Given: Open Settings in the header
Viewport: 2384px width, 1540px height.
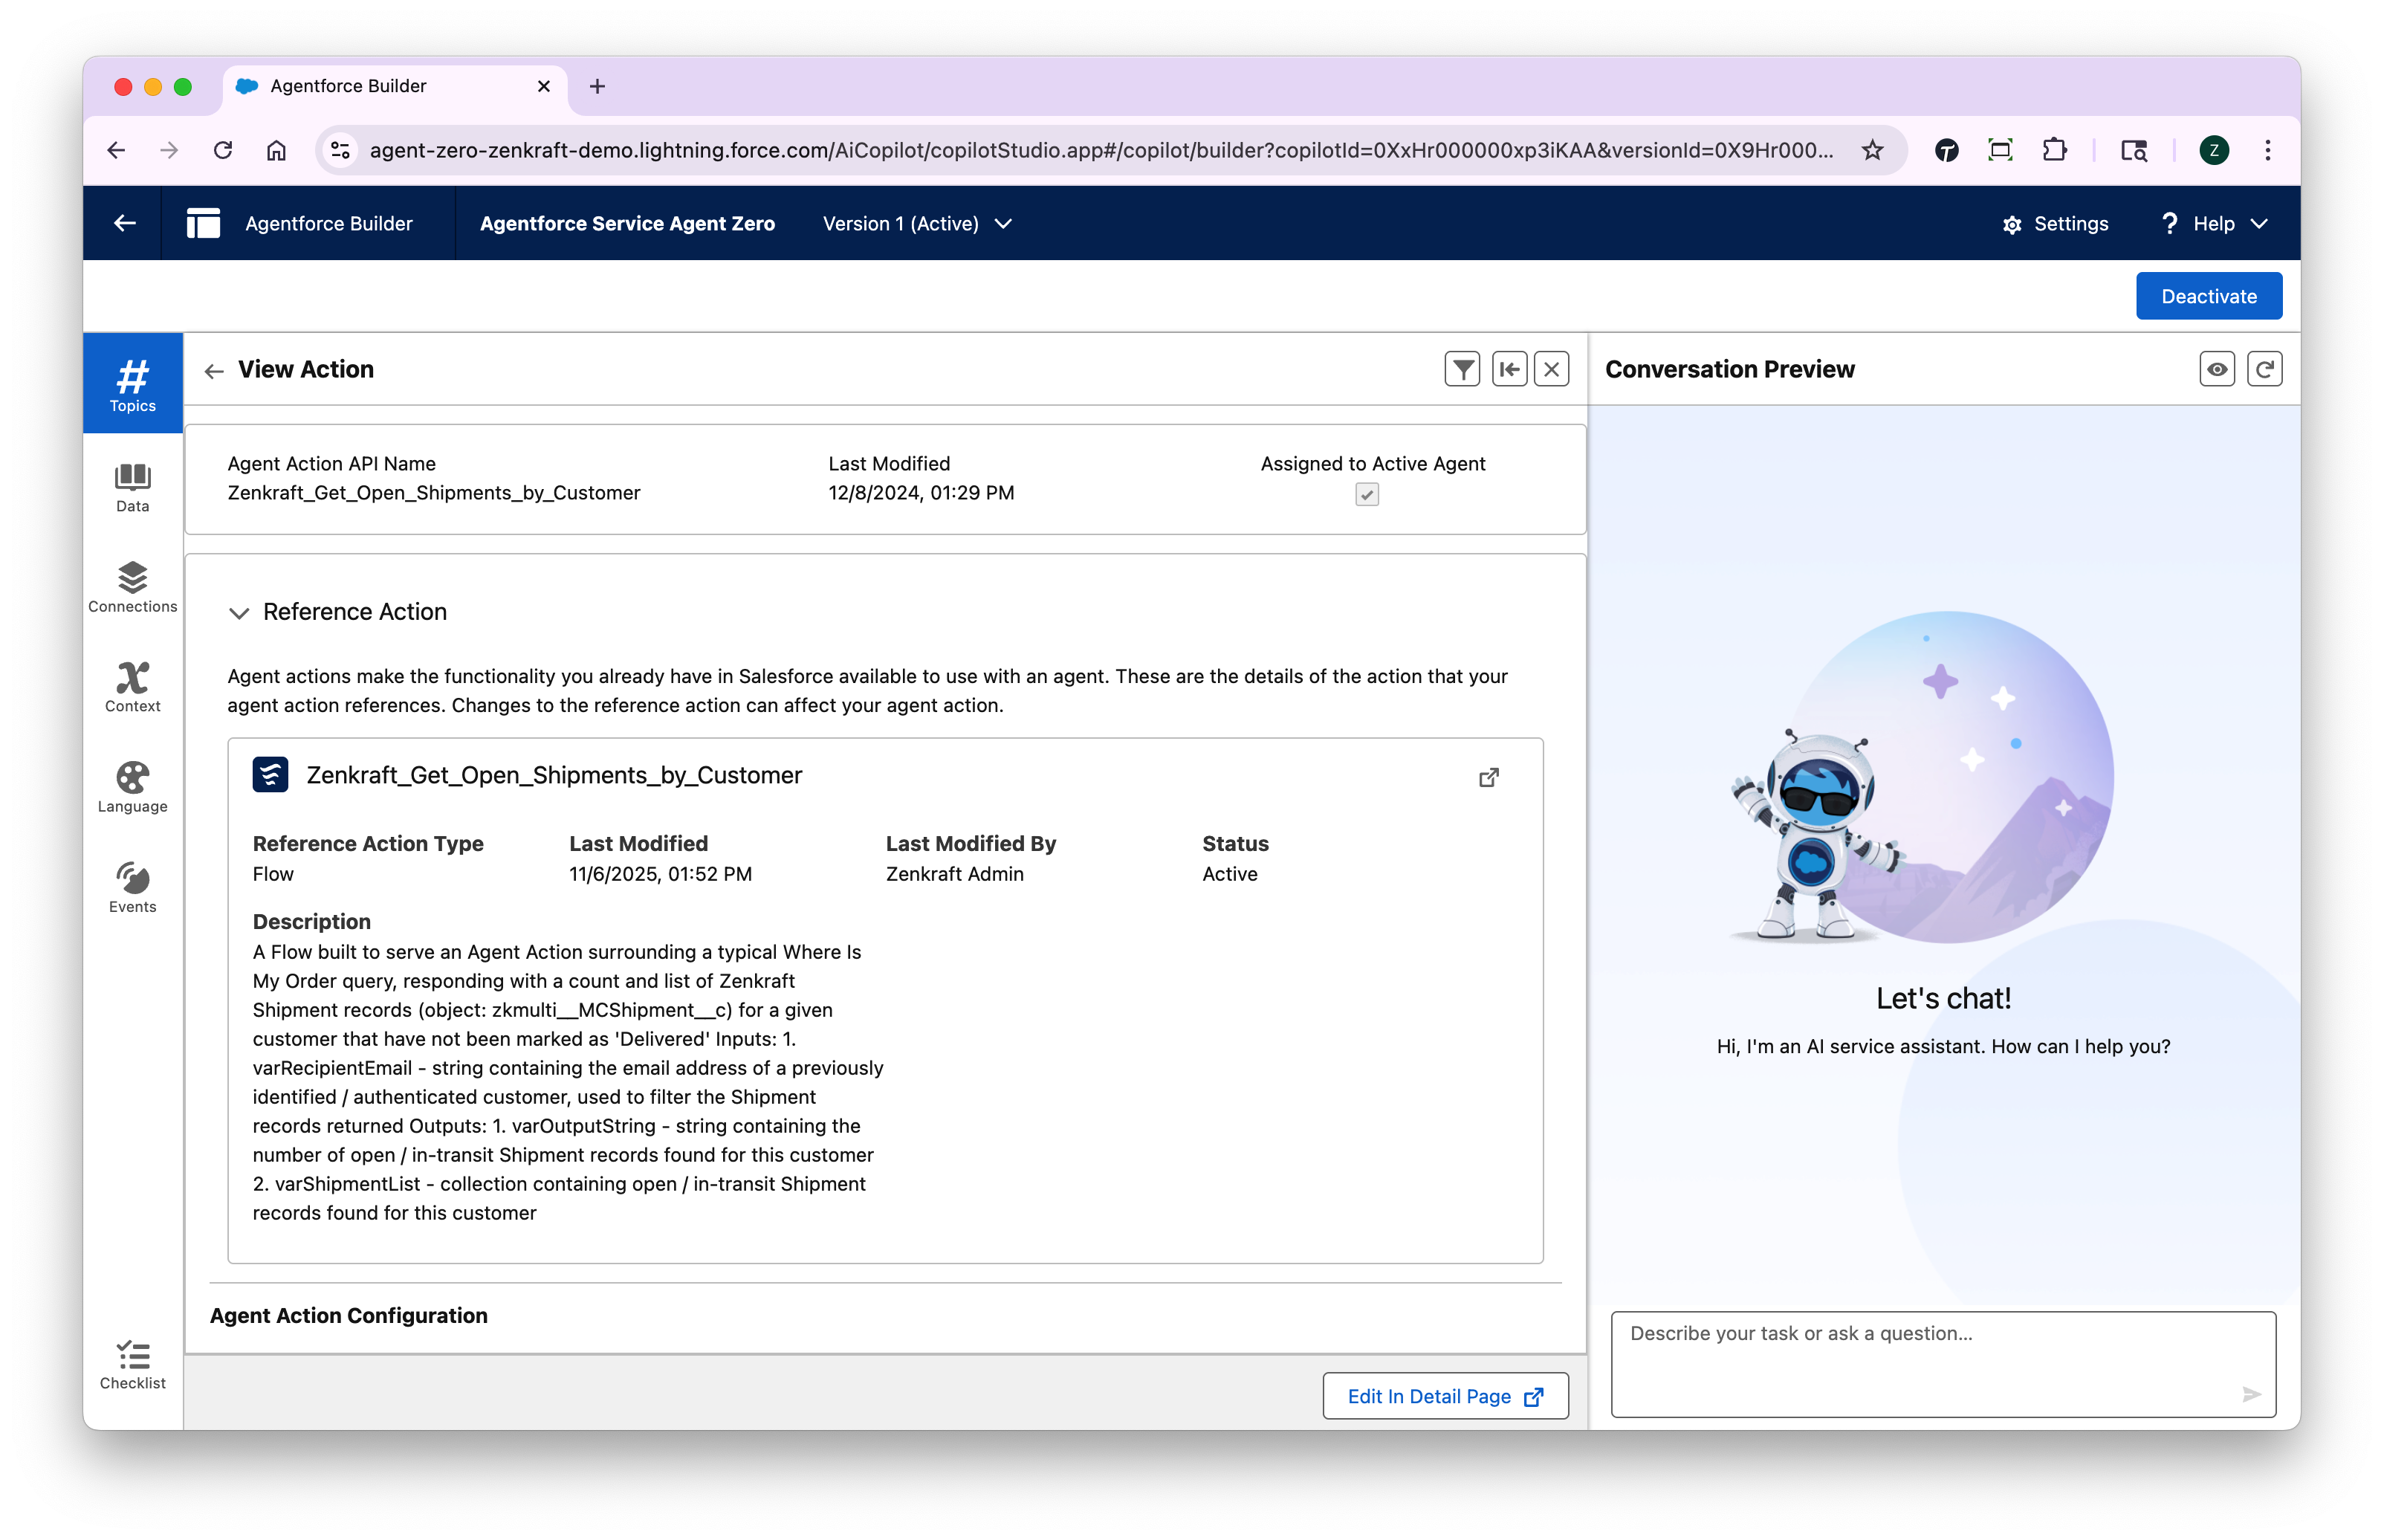Looking at the screenshot, I should (2055, 224).
